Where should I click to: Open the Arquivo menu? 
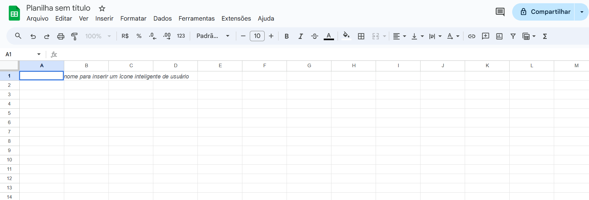37,18
